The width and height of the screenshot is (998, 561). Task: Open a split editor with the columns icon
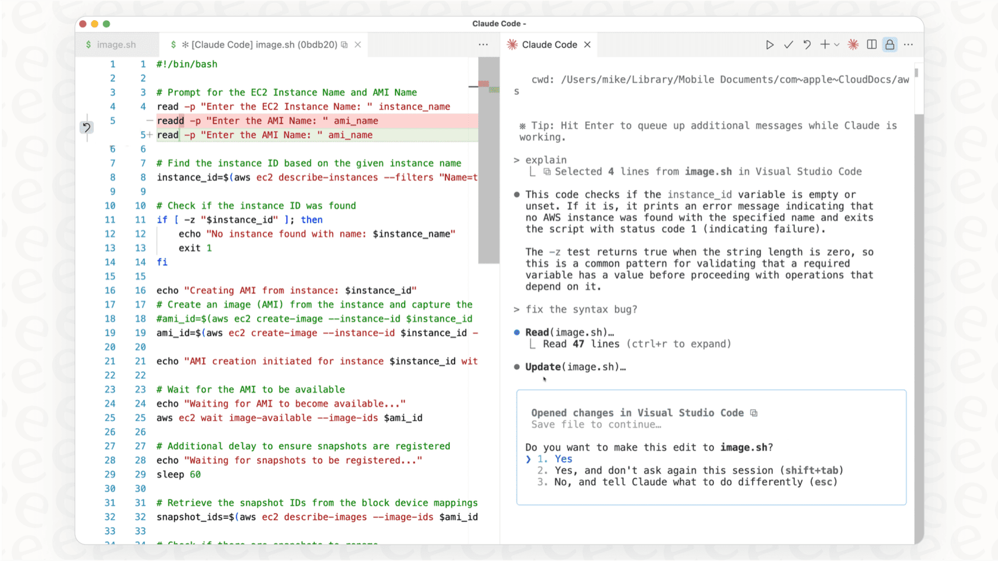point(871,44)
